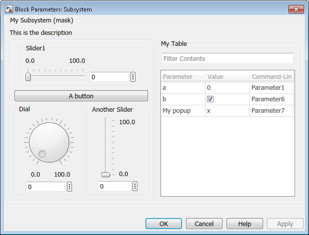The width and height of the screenshot is (309, 235).
Task: Open the Dial value options menu
Action: [x=69, y=187]
